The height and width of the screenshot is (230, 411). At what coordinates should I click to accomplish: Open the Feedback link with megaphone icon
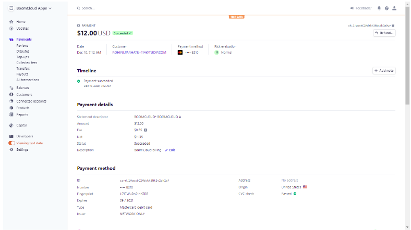(x=361, y=8)
